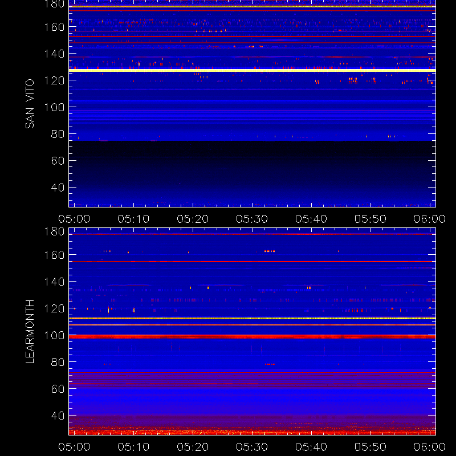This screenshot has width=456, height=456.
Task: Pick the 60 label on LEARMONTH axis
Action: tap(58, 389)
